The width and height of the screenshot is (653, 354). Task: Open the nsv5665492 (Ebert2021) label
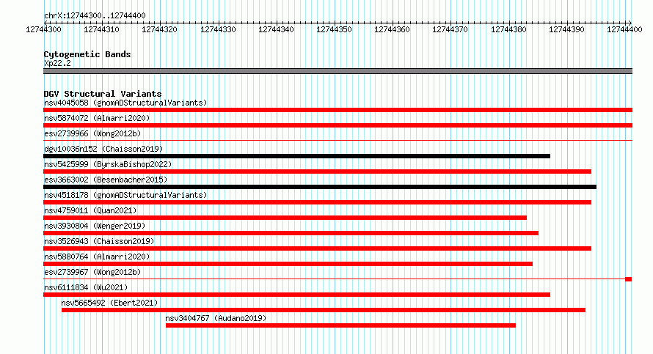(x=109, y=303)
